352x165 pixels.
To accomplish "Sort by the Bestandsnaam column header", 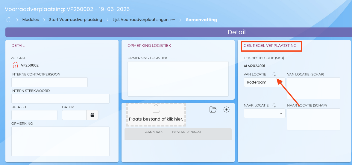I will tap(186, 132).
